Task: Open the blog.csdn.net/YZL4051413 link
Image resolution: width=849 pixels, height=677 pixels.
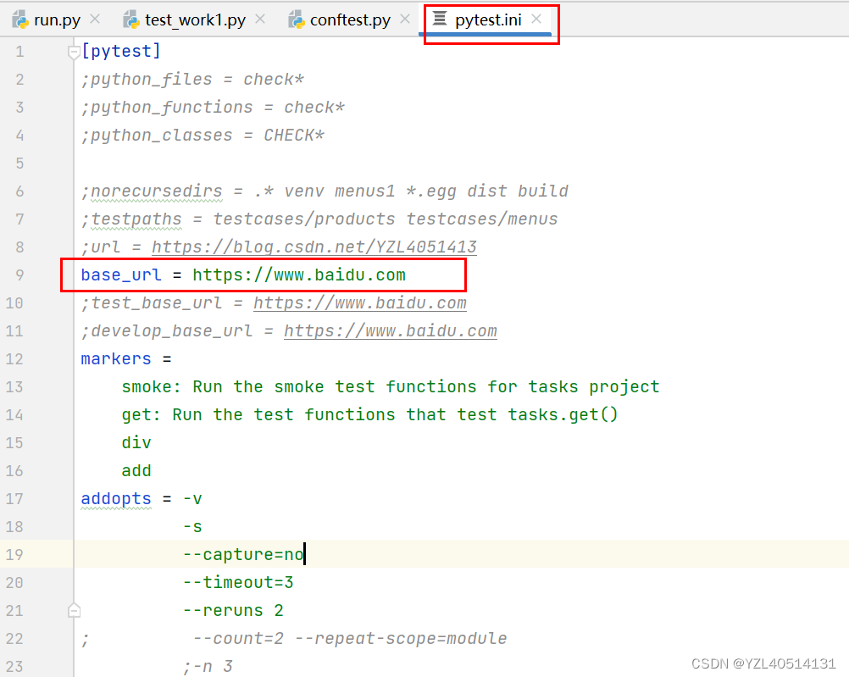Action: [x=314, y=247]
